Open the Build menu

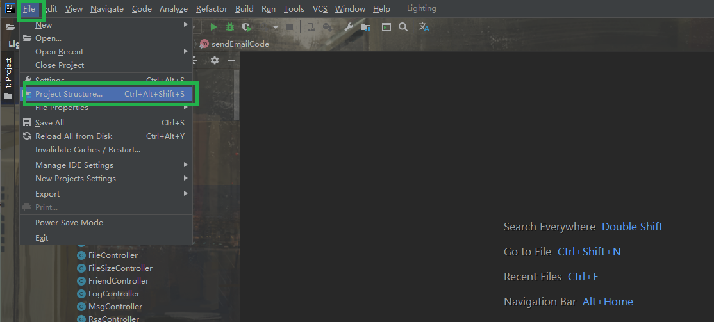click(x=245, y=8)
